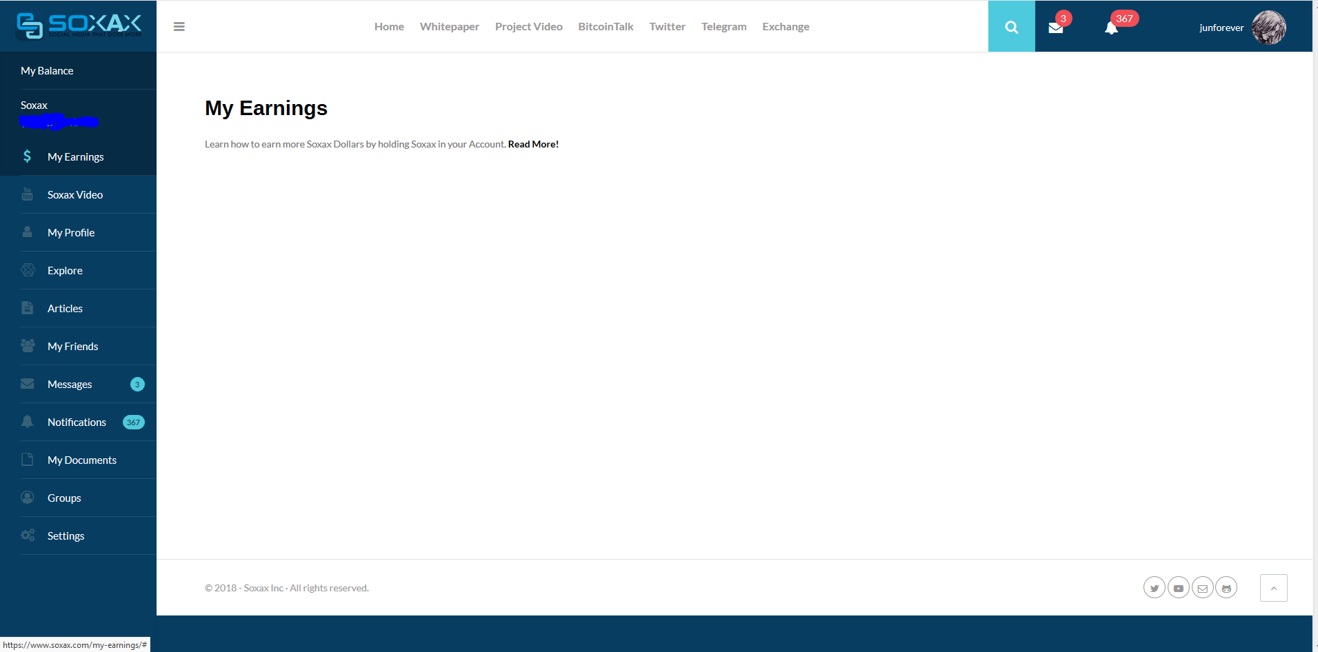This screenshot has height=652, width=1318.
Task: Click the person icon beside My Profile
Action: 28,232
